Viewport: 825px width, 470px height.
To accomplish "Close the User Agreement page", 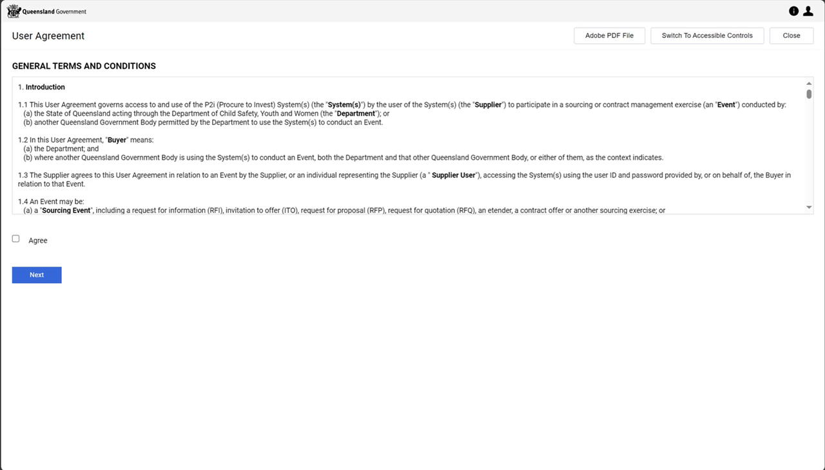I will pos(791,35).
